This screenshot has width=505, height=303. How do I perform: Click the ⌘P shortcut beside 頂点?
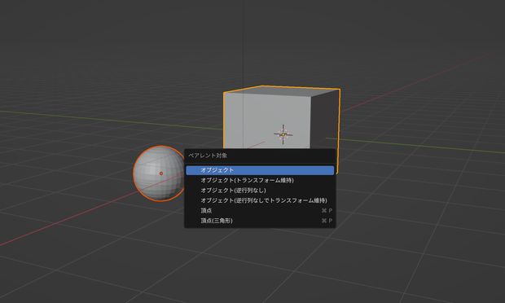327,211
